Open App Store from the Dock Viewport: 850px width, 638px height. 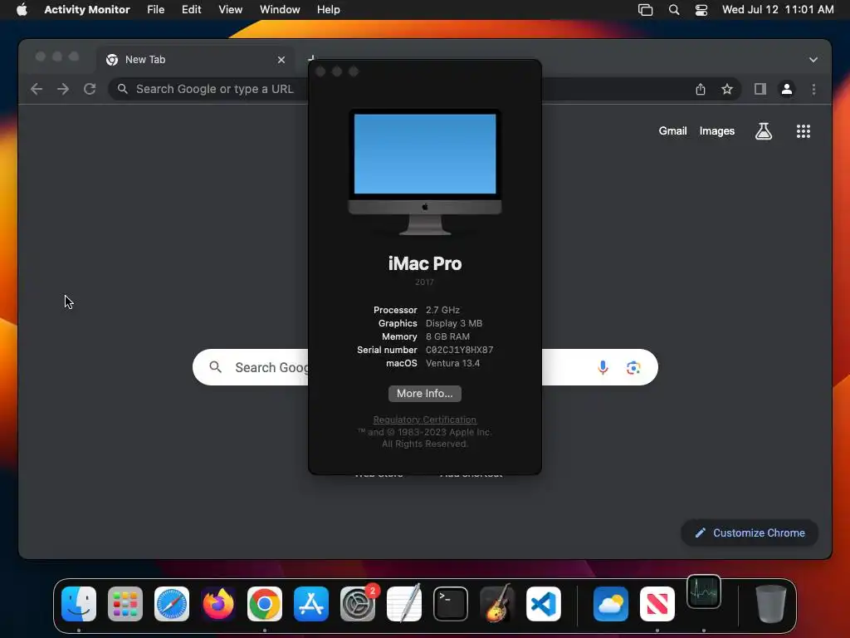click(311, 604)
